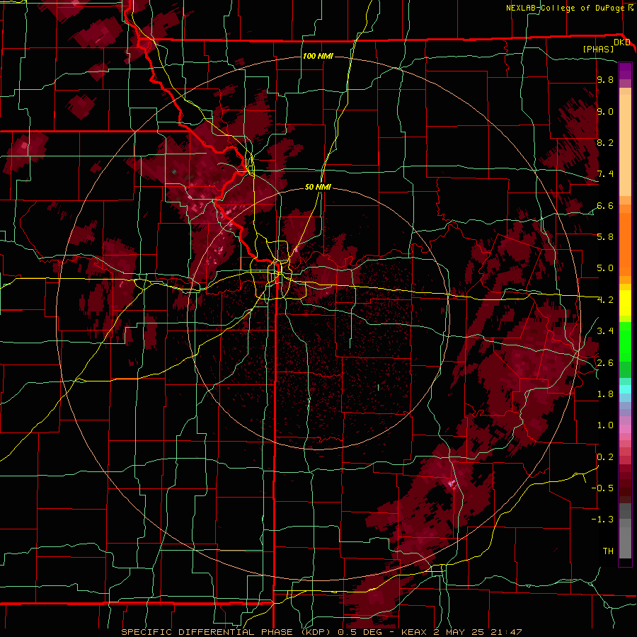637x637 pixels.
Task: Click the SPECIFIC DIFFERENTIAL PHASE caption words
Action: coord(207,632)
